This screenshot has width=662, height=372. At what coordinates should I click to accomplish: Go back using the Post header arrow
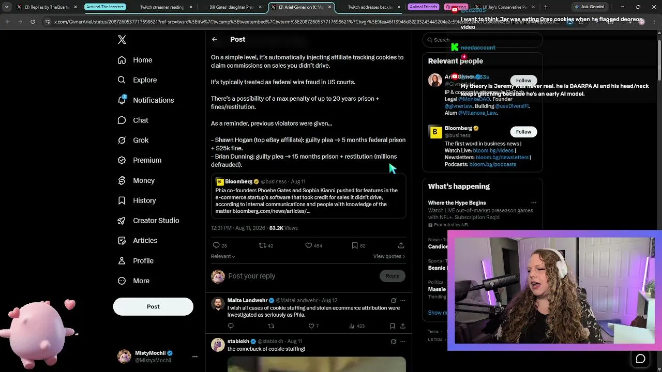click(215, 39)
